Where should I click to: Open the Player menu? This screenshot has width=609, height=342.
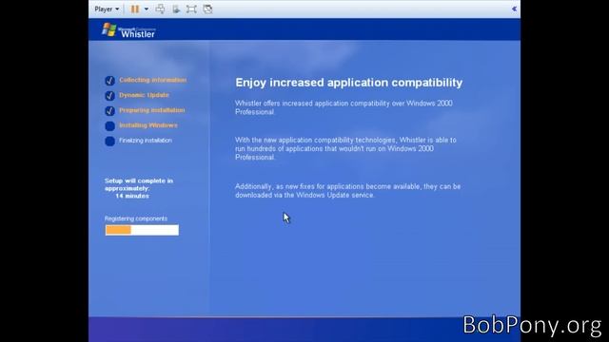[107, 9]
